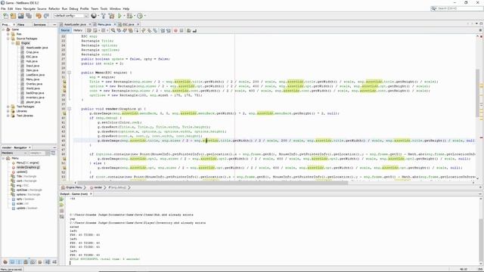Click the line 39 hint bulb in gutter
The width and height of the screenshot is (484, 272).
pos(64,113)
